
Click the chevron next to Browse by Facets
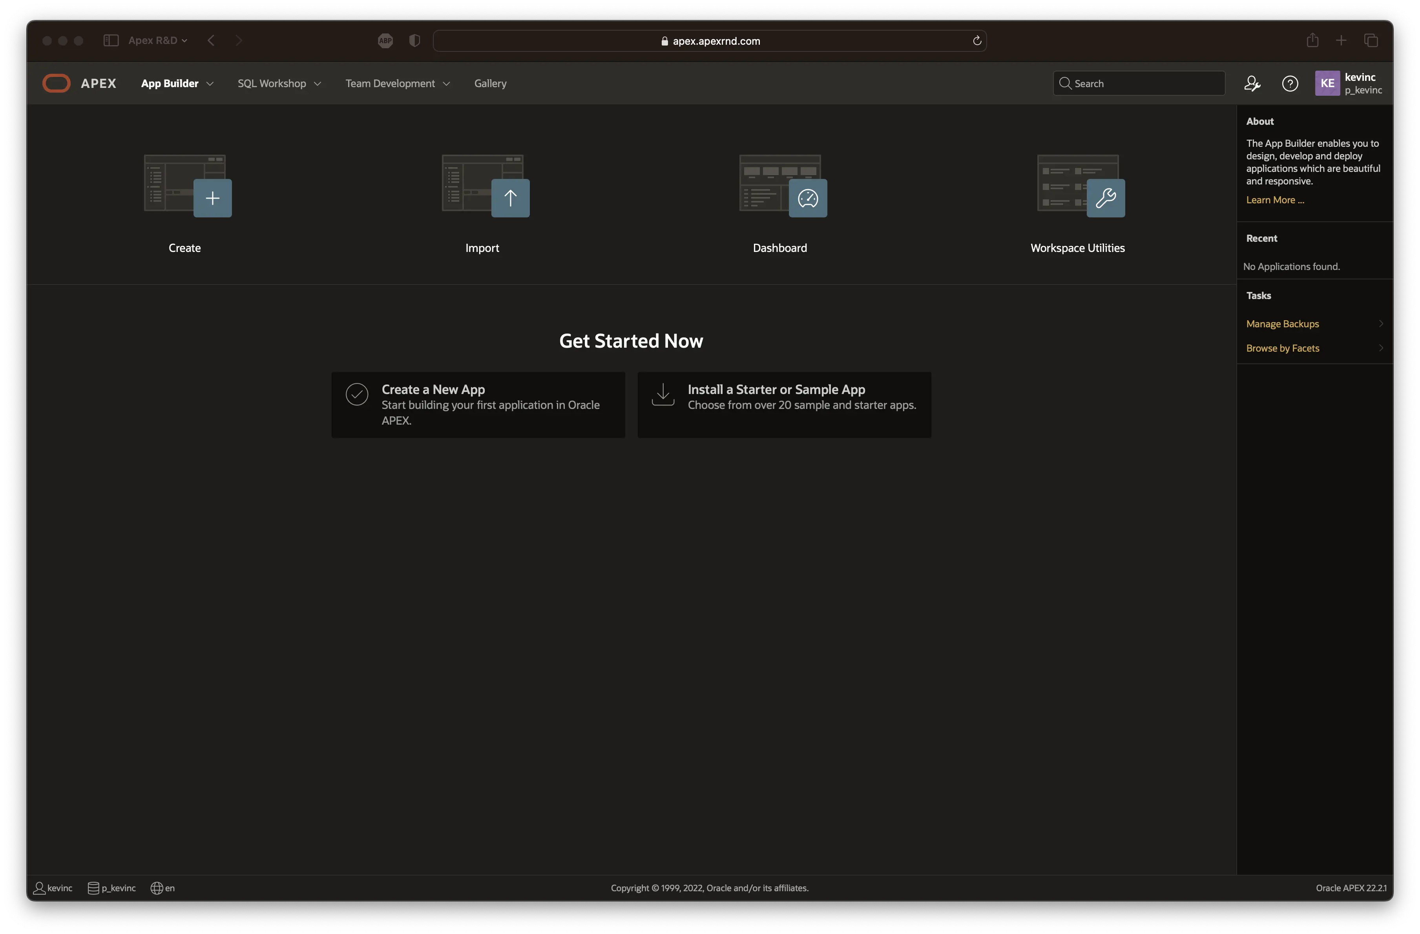point(1381,348)
